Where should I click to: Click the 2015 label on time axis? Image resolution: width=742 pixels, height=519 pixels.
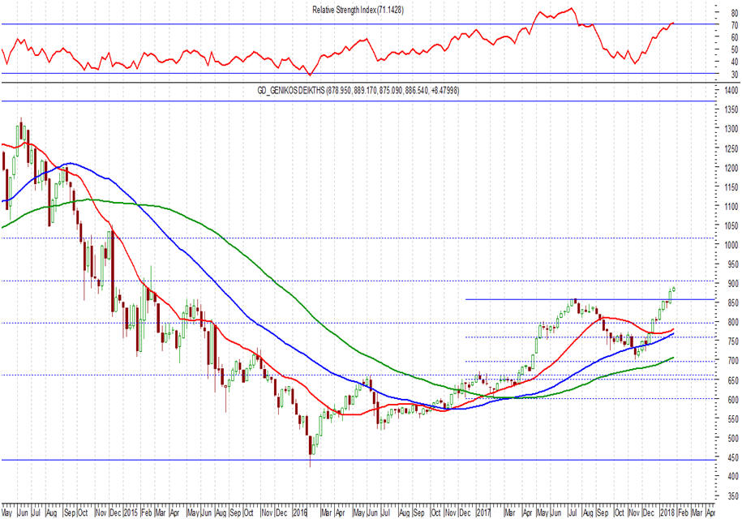(x=131, y=513)
